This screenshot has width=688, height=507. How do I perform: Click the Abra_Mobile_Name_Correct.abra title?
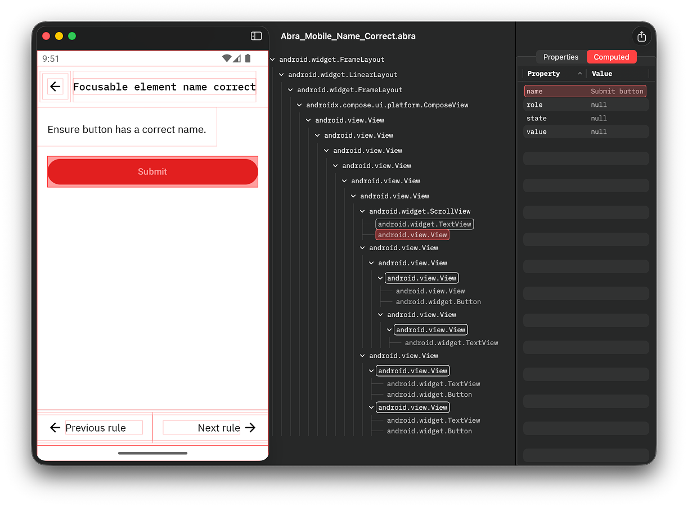pyautogui.click(x=348, y=37)
